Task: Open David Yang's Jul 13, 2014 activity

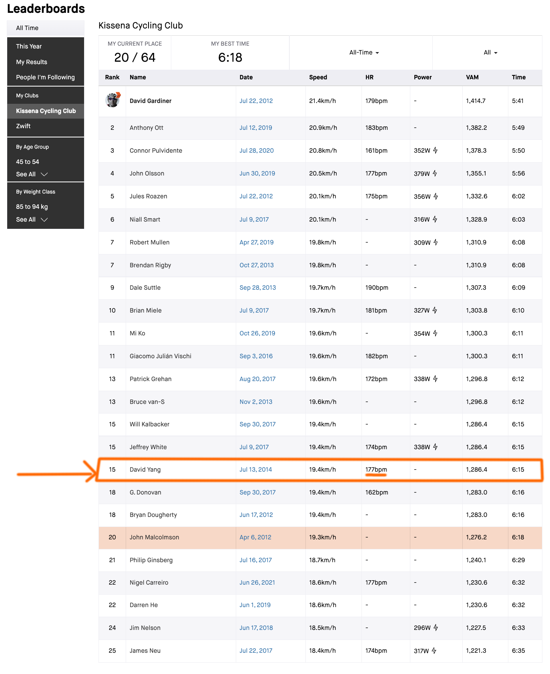Action: pyautogui.click(x=256, y=469)
